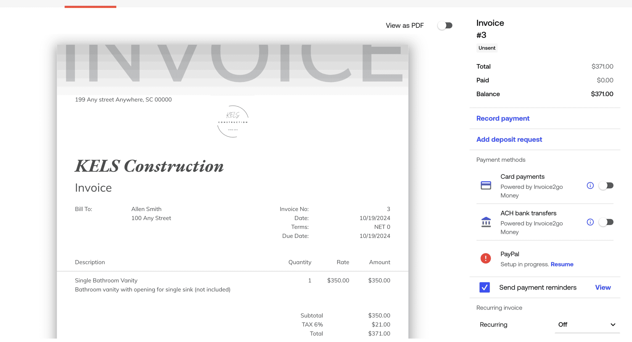The width and height of the screenshot is (632, 342).
Task: Expand the Payment methods section
Action: pyautogui.click(x=501, y=160)
